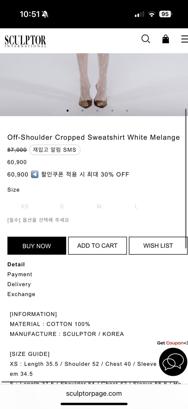
Task: Open the Delivery info tab
Action: tap(19, 284)
